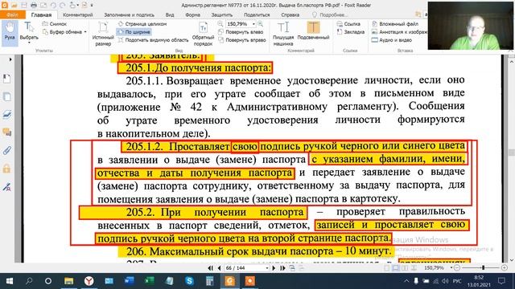Open the digital signatures panel in sidebar
The image size is (515, 289).
point(6,187)
